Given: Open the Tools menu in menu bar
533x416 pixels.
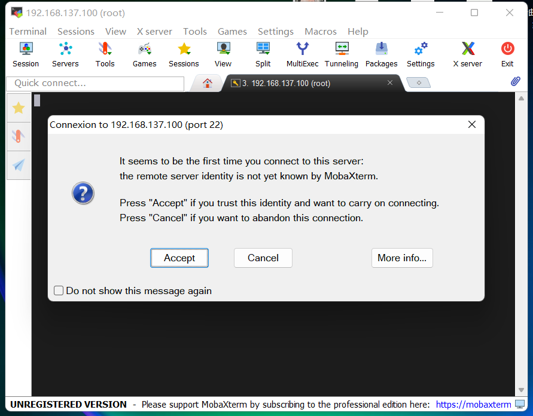Looking at the screenshot, I should 195,32.
